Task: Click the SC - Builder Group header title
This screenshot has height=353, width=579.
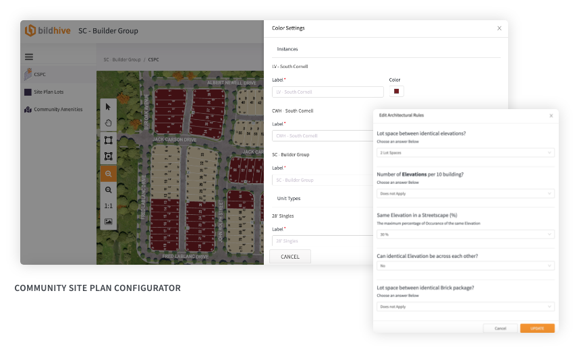Action: click(108, 31)
